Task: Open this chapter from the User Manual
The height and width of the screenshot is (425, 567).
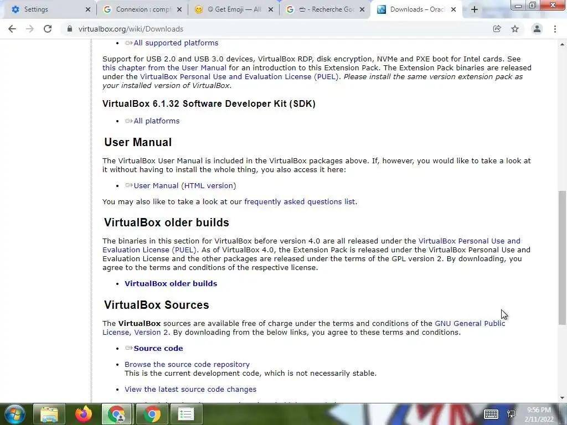Action: coord(164,68)
